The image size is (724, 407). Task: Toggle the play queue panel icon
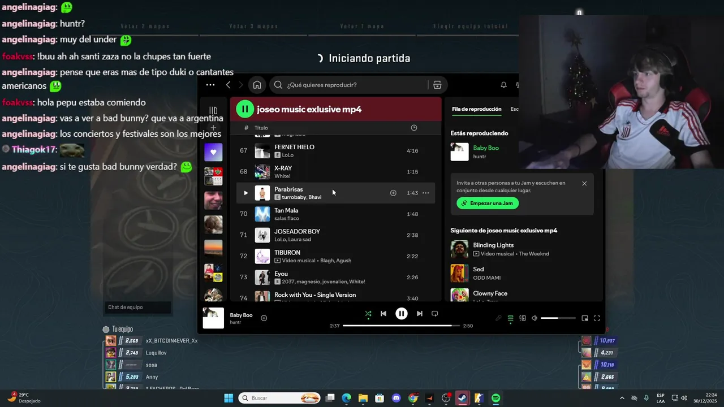(x=510, y=318)
